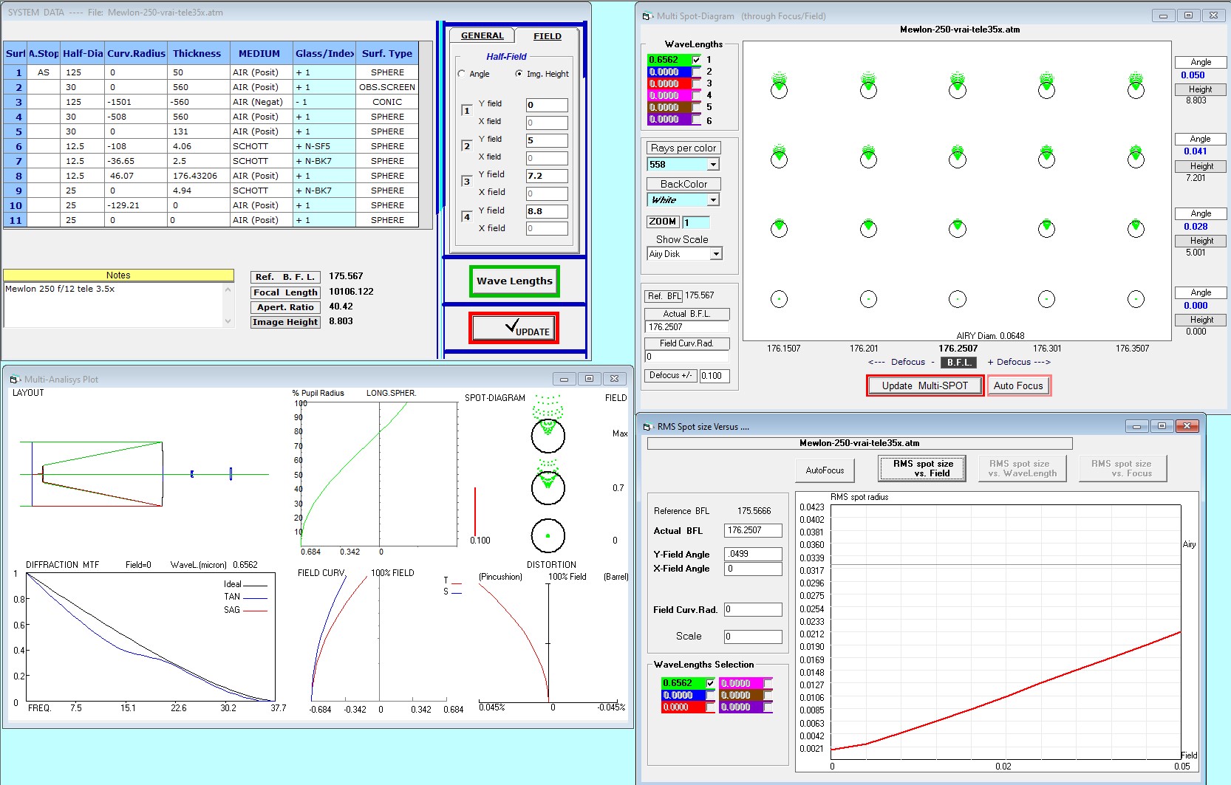
Task: Switch to the FIELD tab
Action: (x=547, y=36)
